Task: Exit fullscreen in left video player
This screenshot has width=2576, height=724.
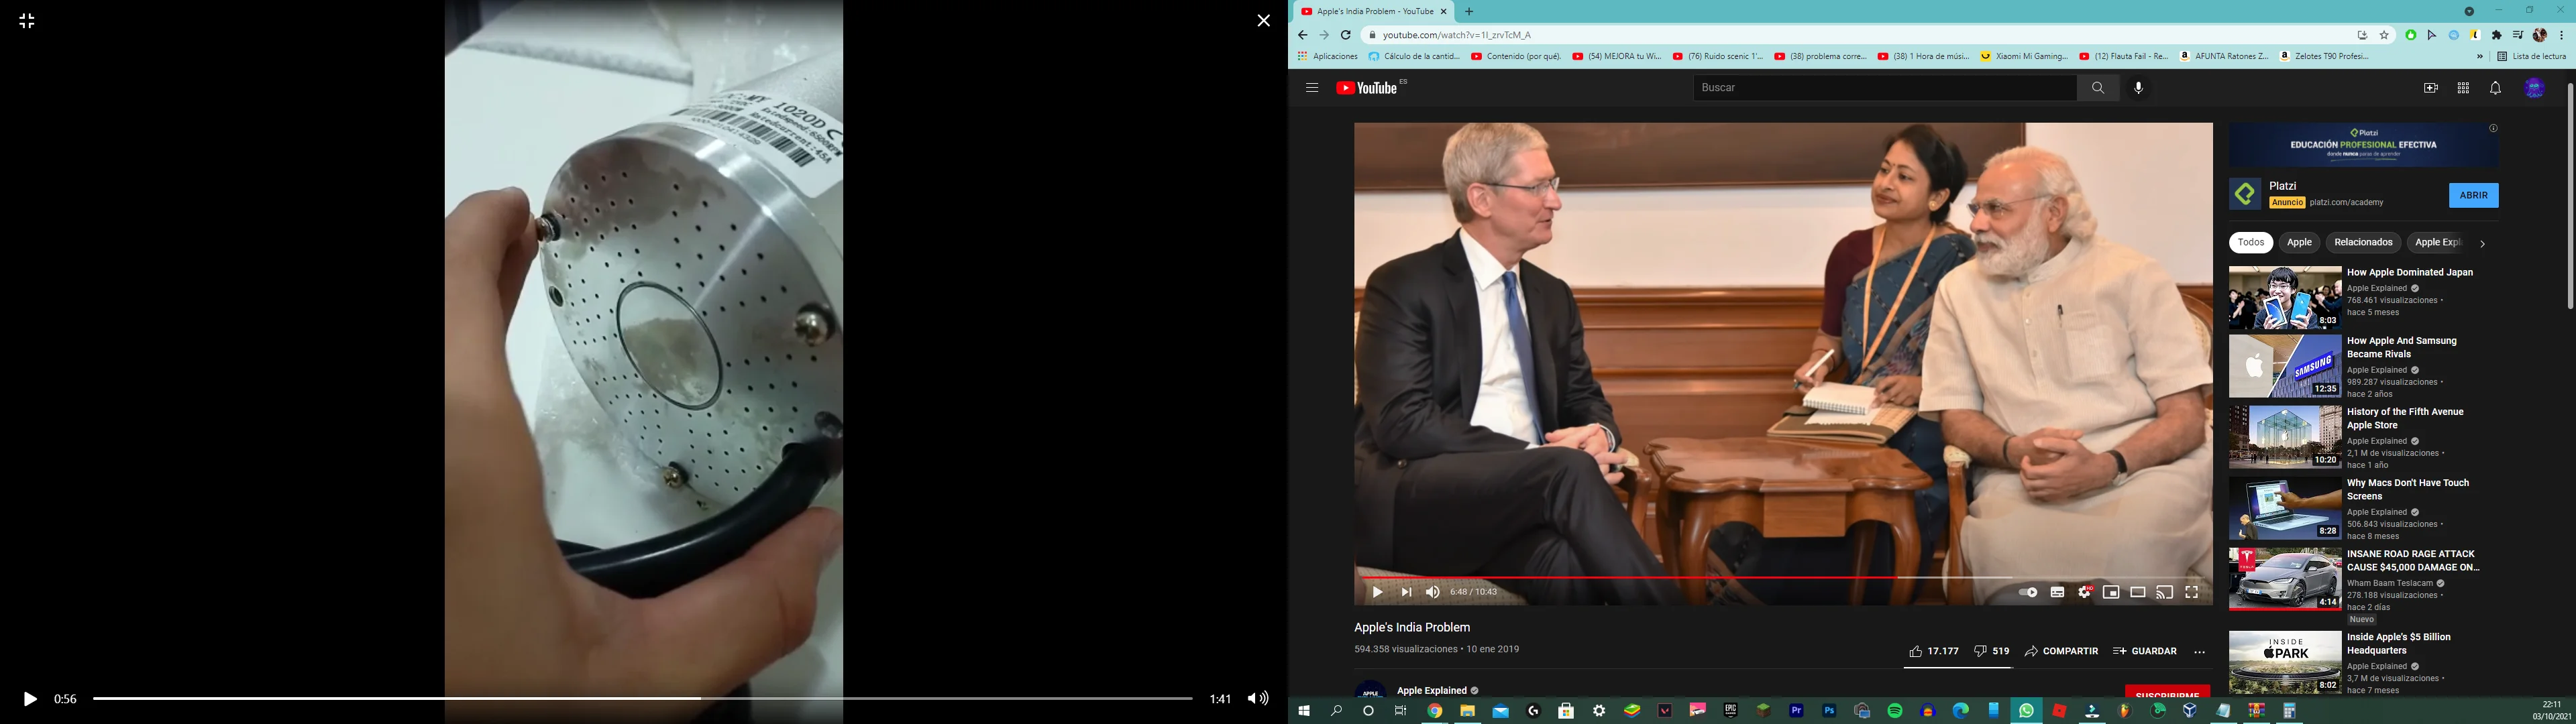Action: coord(27,21)
